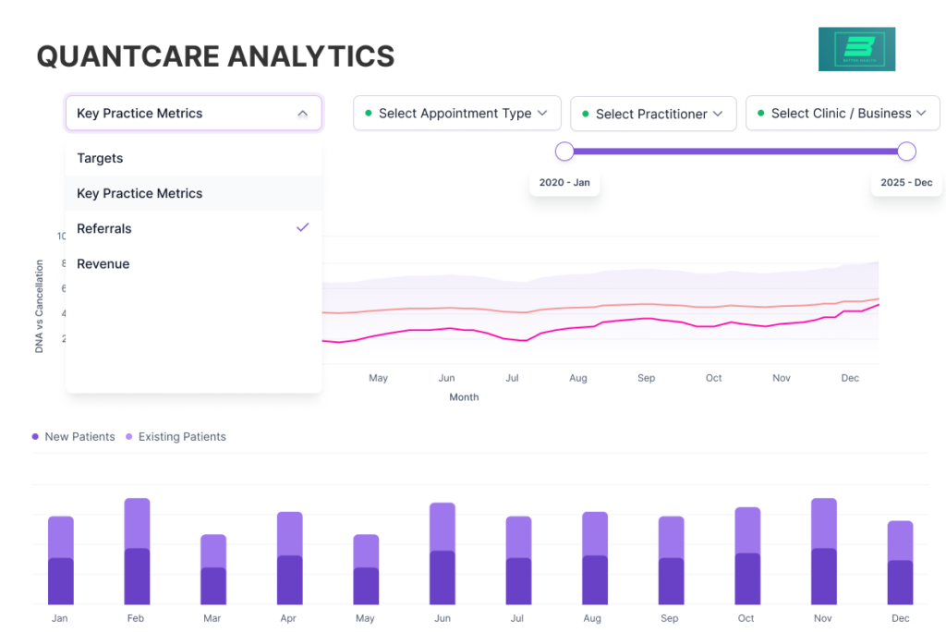Click the Jul bar in patients chart
The image size is (946, 632).
pyautogui.click(x=518, y=560)
